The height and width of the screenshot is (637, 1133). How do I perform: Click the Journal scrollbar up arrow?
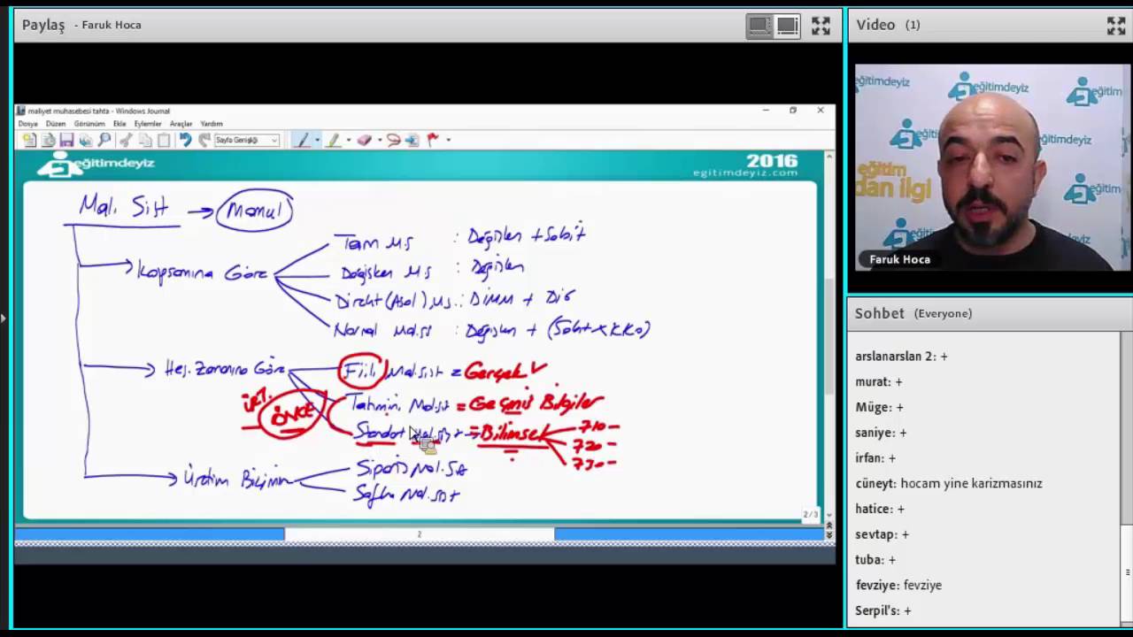(x=829, y=157)
